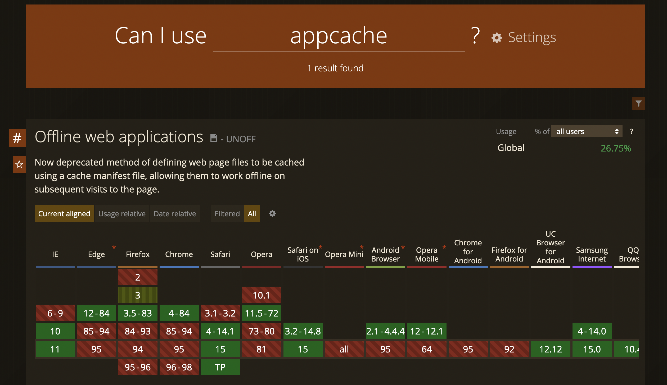Select the Samsung Internet 15.0 cell
This screenshot has width=667, height=385.
click(x=592, y=349)
